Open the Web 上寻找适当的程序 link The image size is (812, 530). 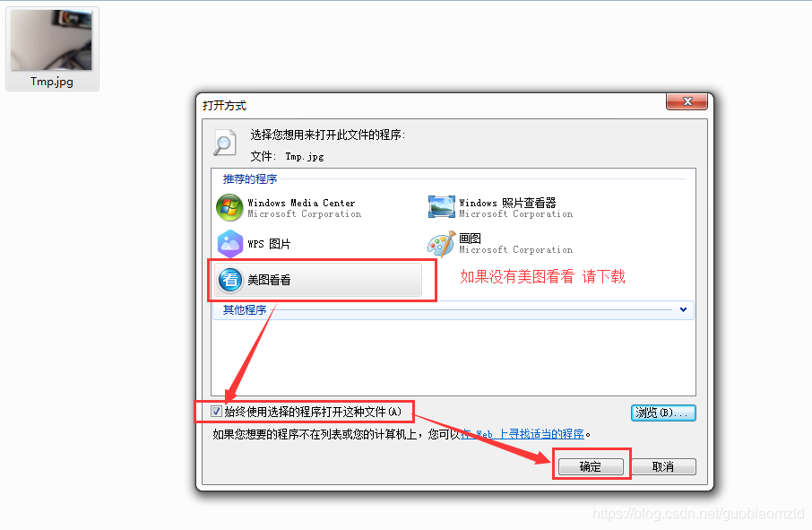523,434
